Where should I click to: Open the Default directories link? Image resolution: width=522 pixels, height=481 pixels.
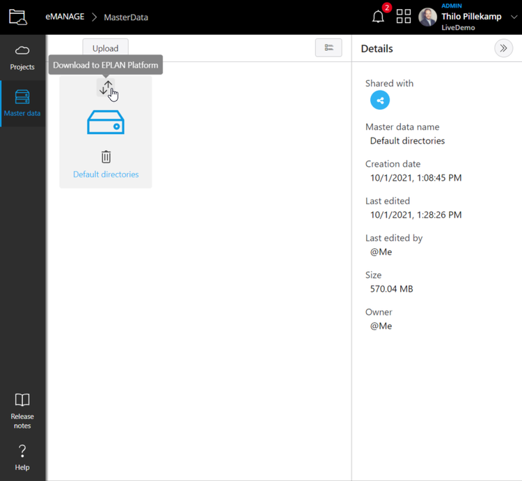coord(106,174)
